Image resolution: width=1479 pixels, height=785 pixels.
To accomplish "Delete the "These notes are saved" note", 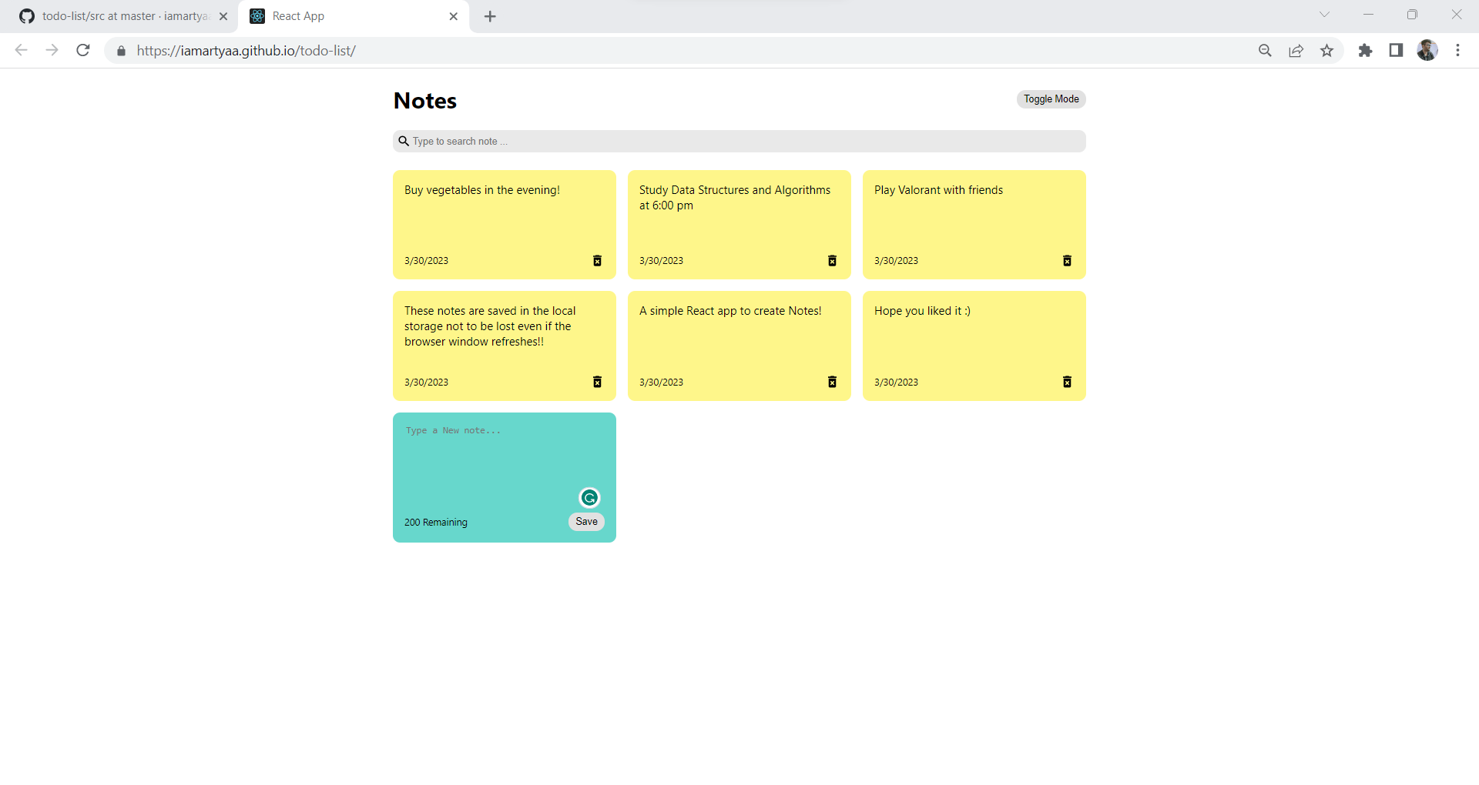I will click(597, 382).
